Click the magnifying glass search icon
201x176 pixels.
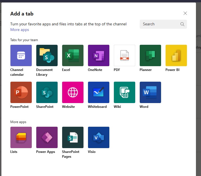[182, 24]
